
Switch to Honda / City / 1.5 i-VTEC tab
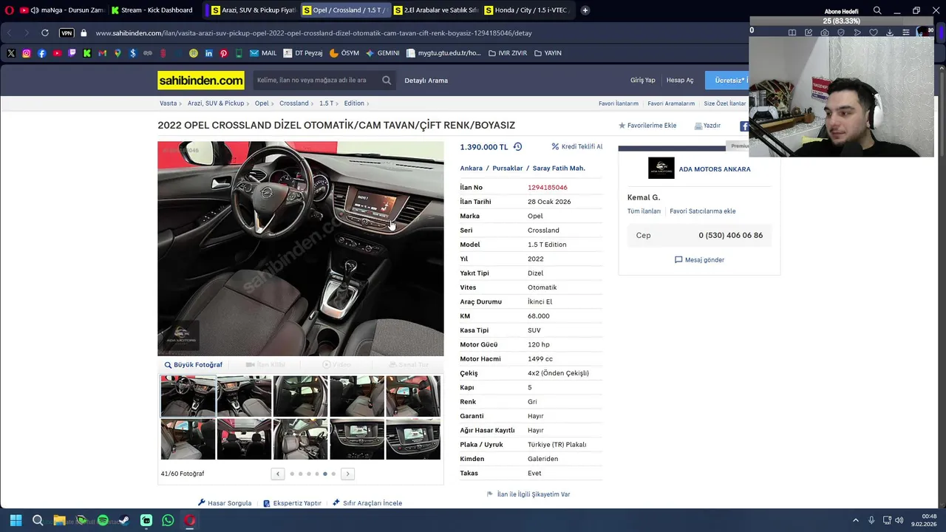point(527,10)
